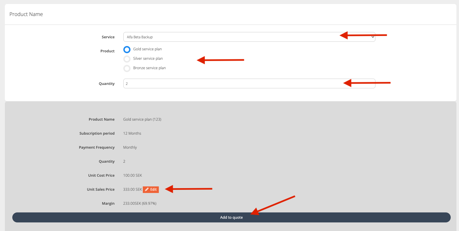Click the pencil icon beside Unit Sales Price
The height and width of the screenshot is (231, 459).
click(x=147, y=190)
